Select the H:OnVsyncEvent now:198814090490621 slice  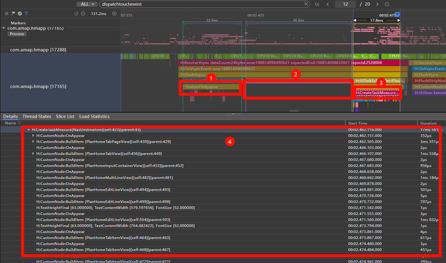tap(293, 69)
